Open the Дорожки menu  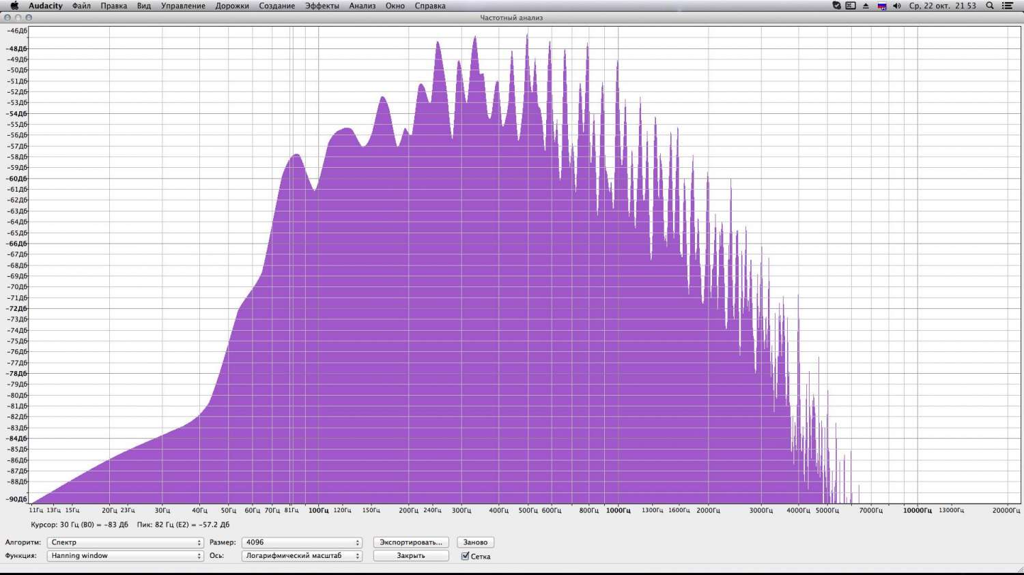pos(232,5)
